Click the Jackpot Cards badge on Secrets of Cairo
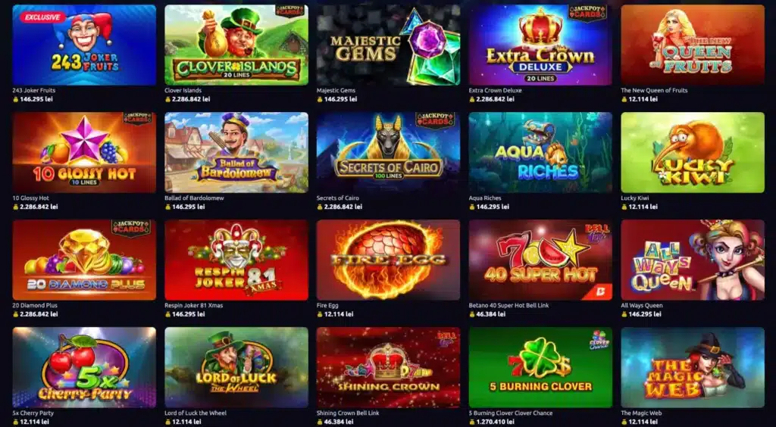The image size is (776, 427). coord(435,119)
